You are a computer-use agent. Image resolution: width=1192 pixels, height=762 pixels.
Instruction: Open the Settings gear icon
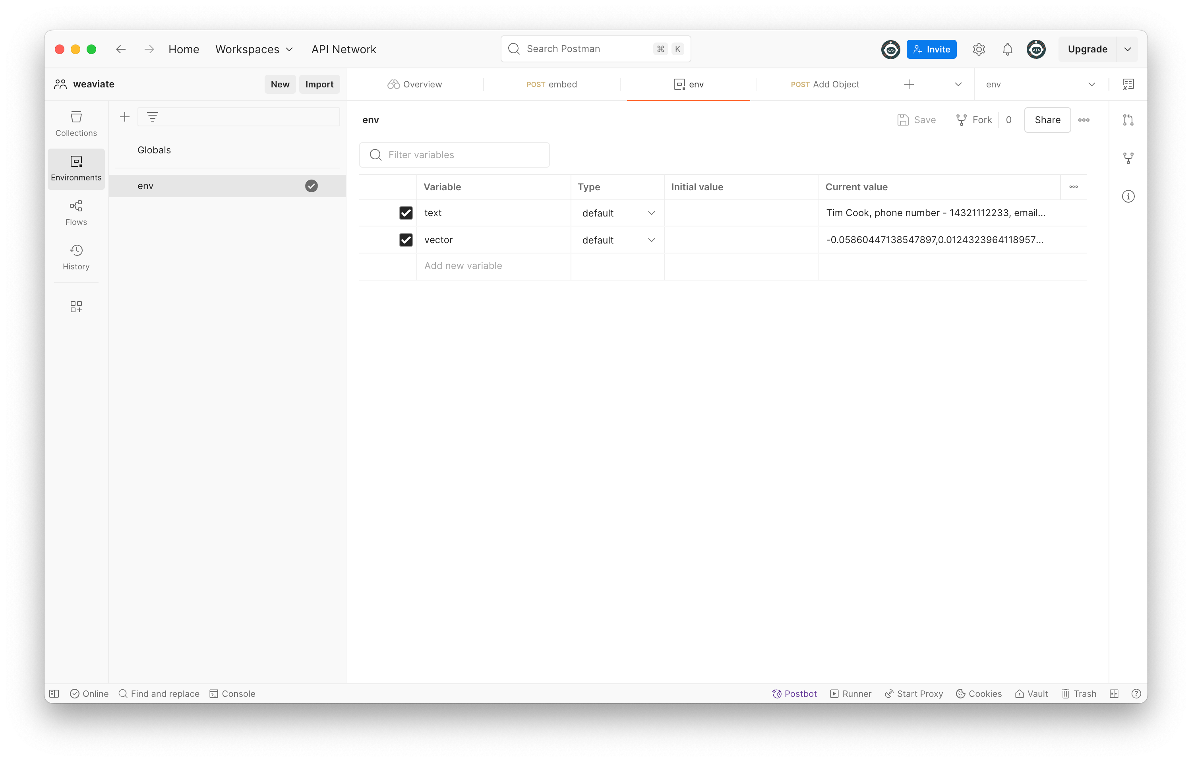coord(979,49)
